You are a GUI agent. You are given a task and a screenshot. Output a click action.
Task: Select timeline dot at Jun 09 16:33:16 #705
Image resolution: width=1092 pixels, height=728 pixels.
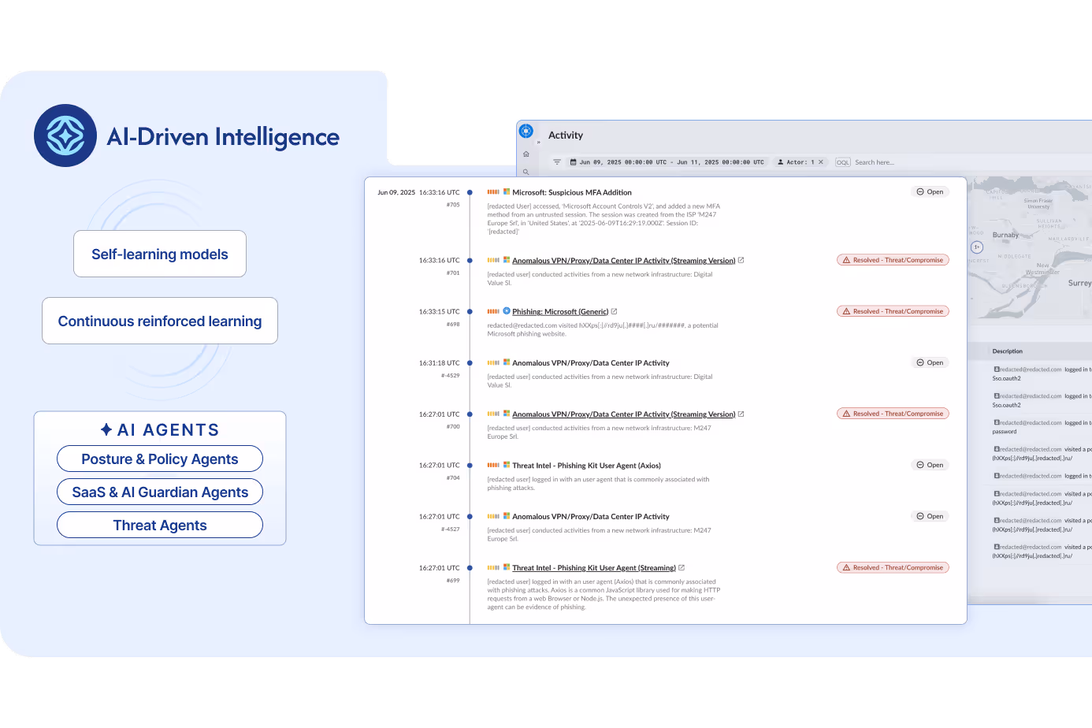[470, 192]
